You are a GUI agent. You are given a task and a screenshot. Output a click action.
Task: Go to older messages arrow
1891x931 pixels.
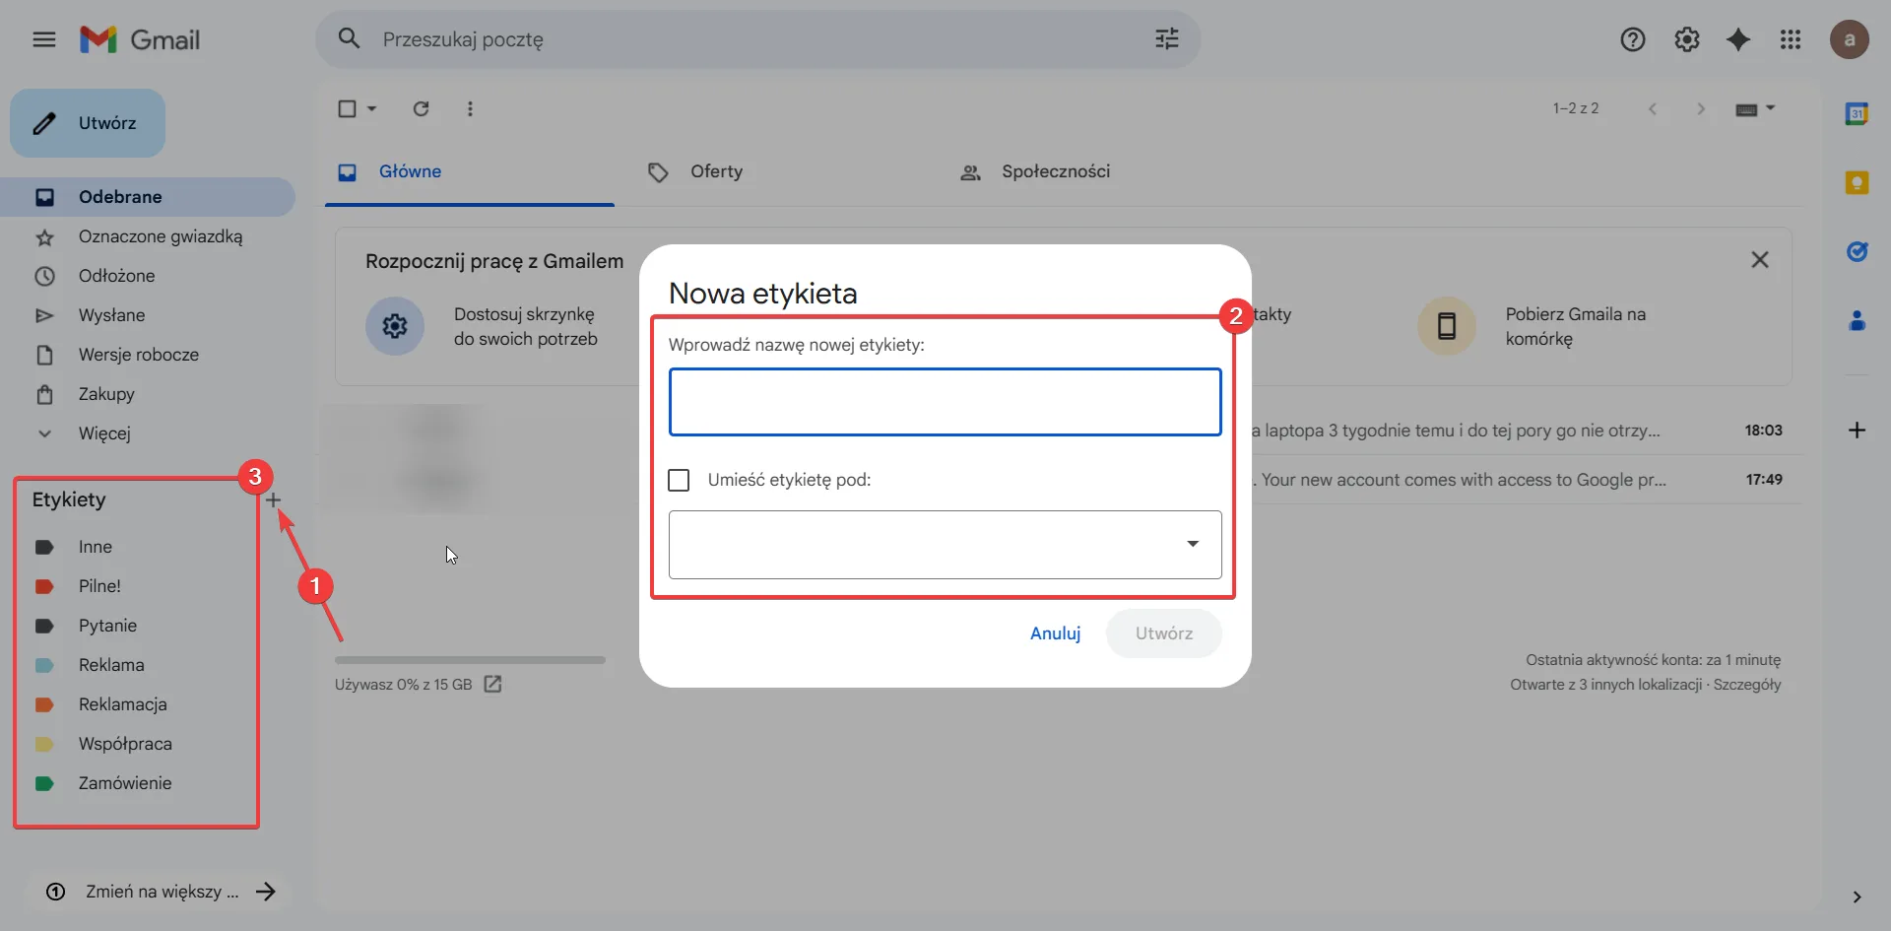click(x=1701, y=108)
